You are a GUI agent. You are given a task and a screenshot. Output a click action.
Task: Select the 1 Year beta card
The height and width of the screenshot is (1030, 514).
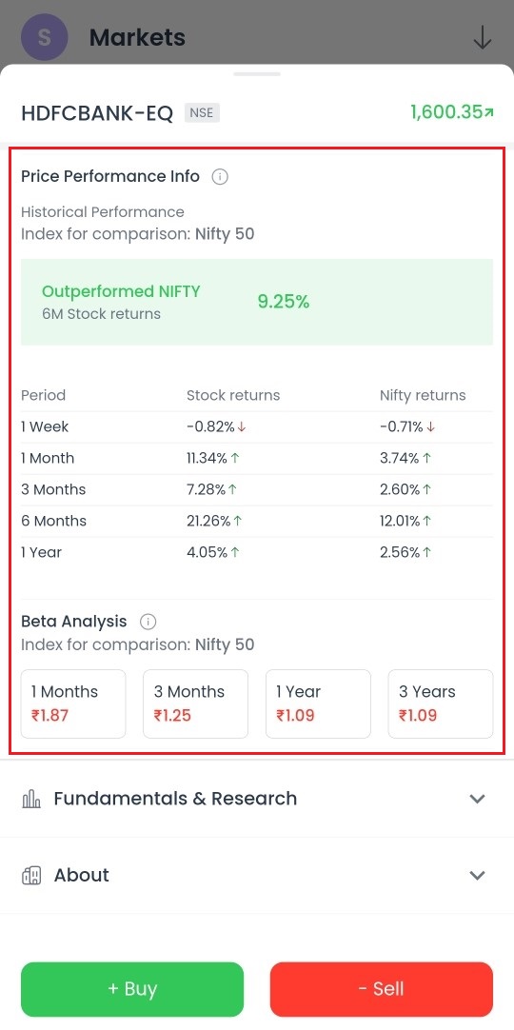318,703
